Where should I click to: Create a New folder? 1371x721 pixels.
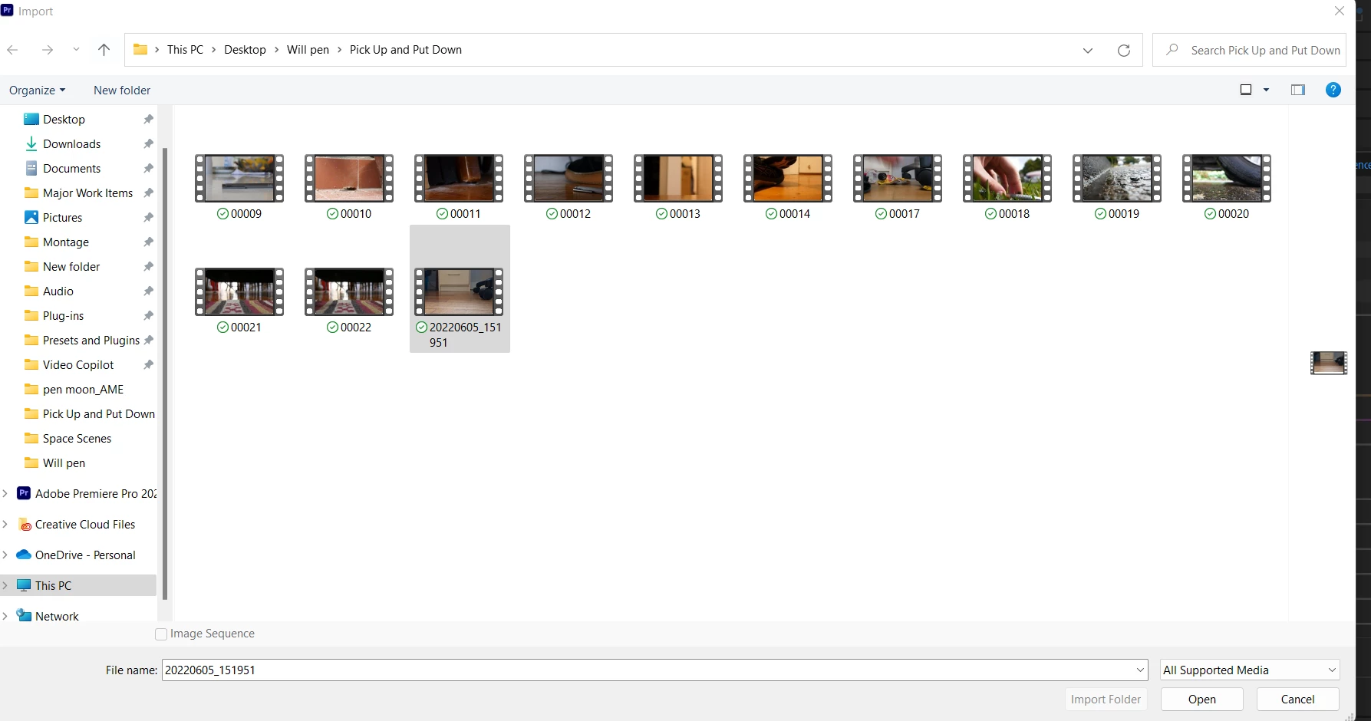(x=122, y=90)
